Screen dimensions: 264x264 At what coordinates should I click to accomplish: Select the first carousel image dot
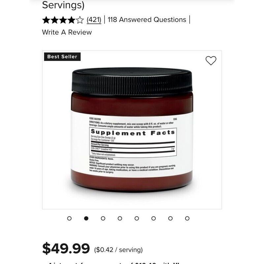[x=69, y=218]
